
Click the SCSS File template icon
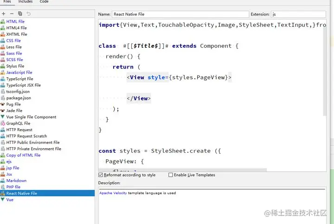point(3,60)
